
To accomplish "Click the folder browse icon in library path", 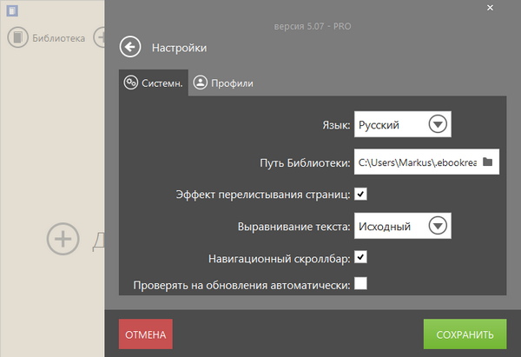I will point(488,162).
